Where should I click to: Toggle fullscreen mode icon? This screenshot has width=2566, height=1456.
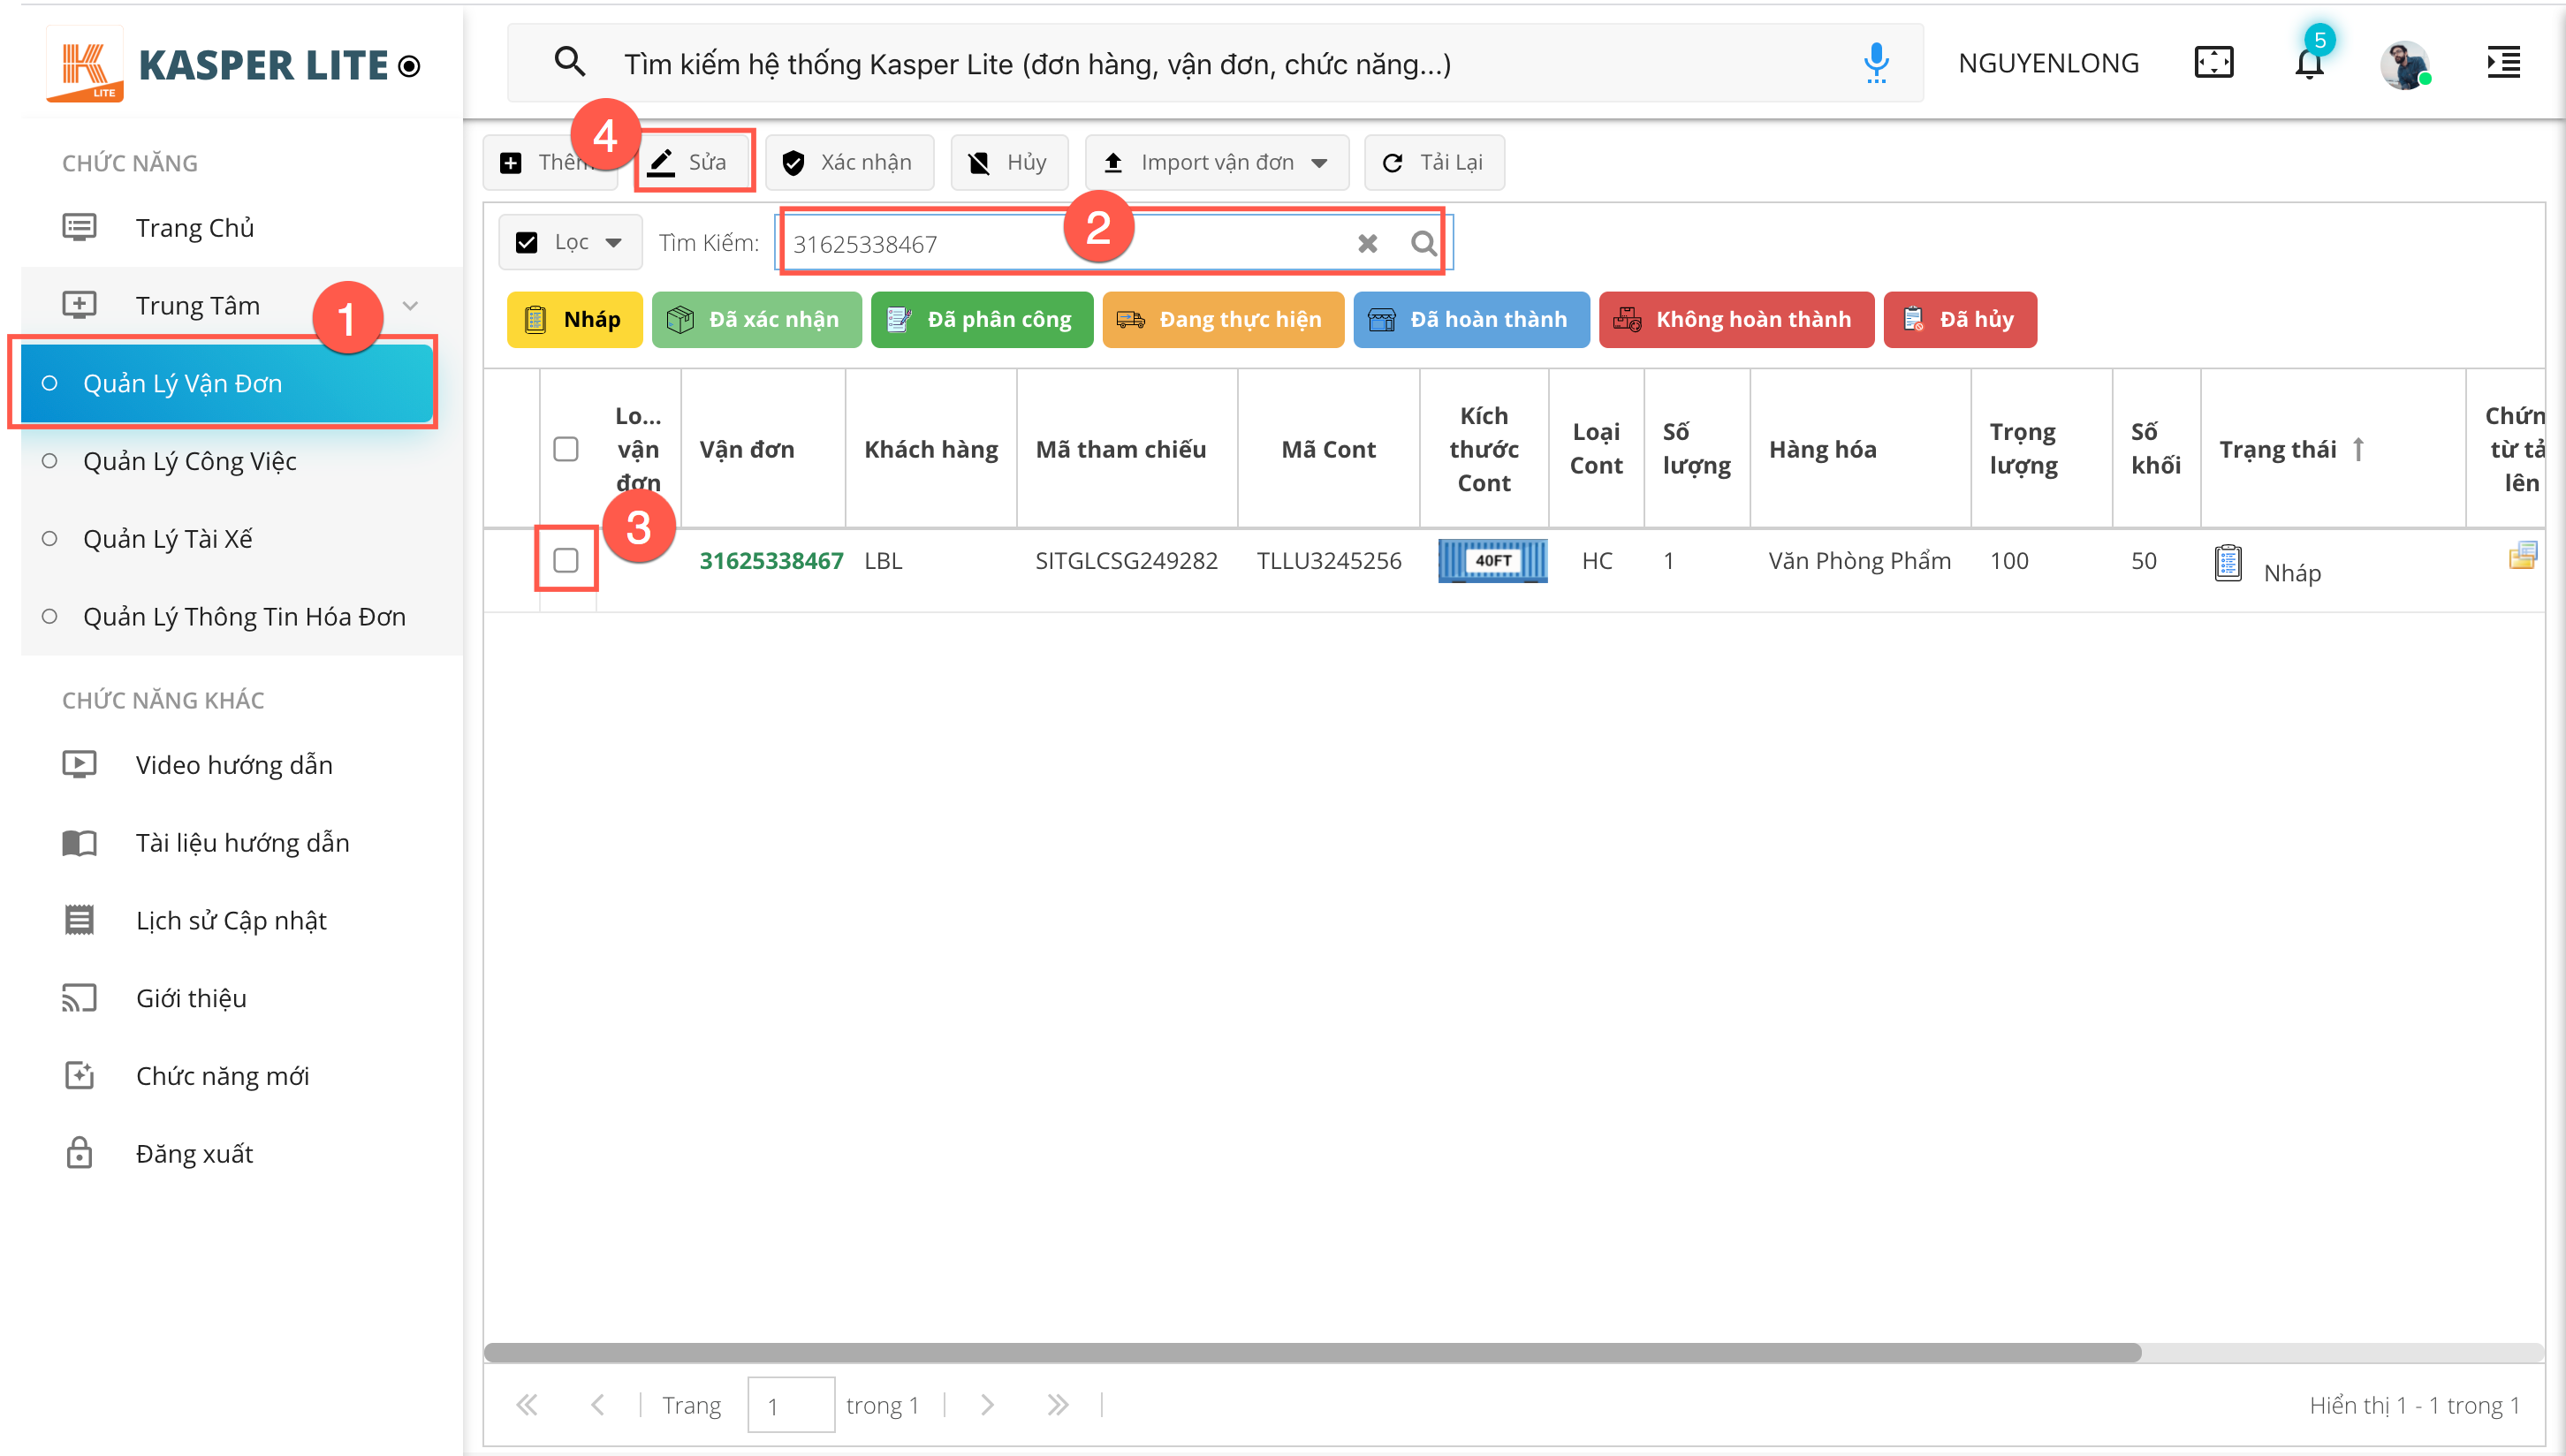(2213, 63)
